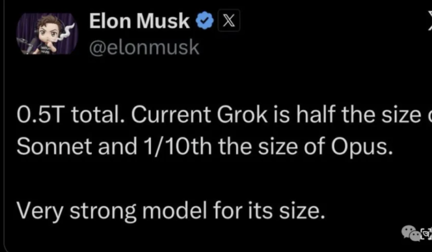Image resolution: width=432 pixels, height=252 pixels.
Task: Click the blue verified checkmark badge
Action: 204,22
